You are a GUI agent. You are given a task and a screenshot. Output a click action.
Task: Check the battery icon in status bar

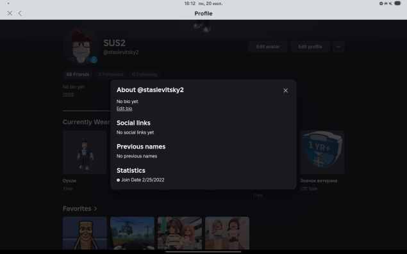point(397,3)
